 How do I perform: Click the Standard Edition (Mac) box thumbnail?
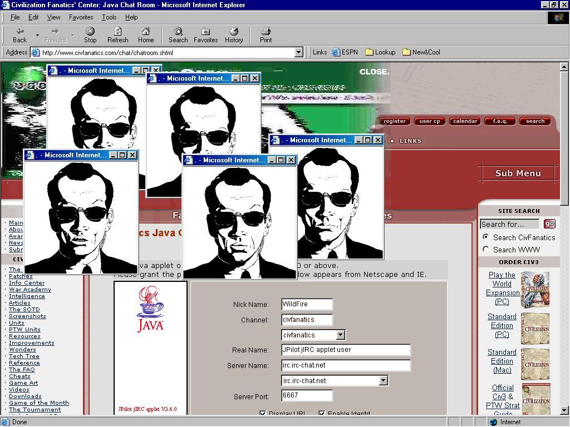click(535, 364)
